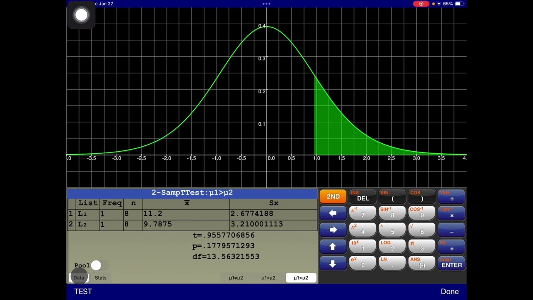Tap the number 3 key

(x=422, y=247)
